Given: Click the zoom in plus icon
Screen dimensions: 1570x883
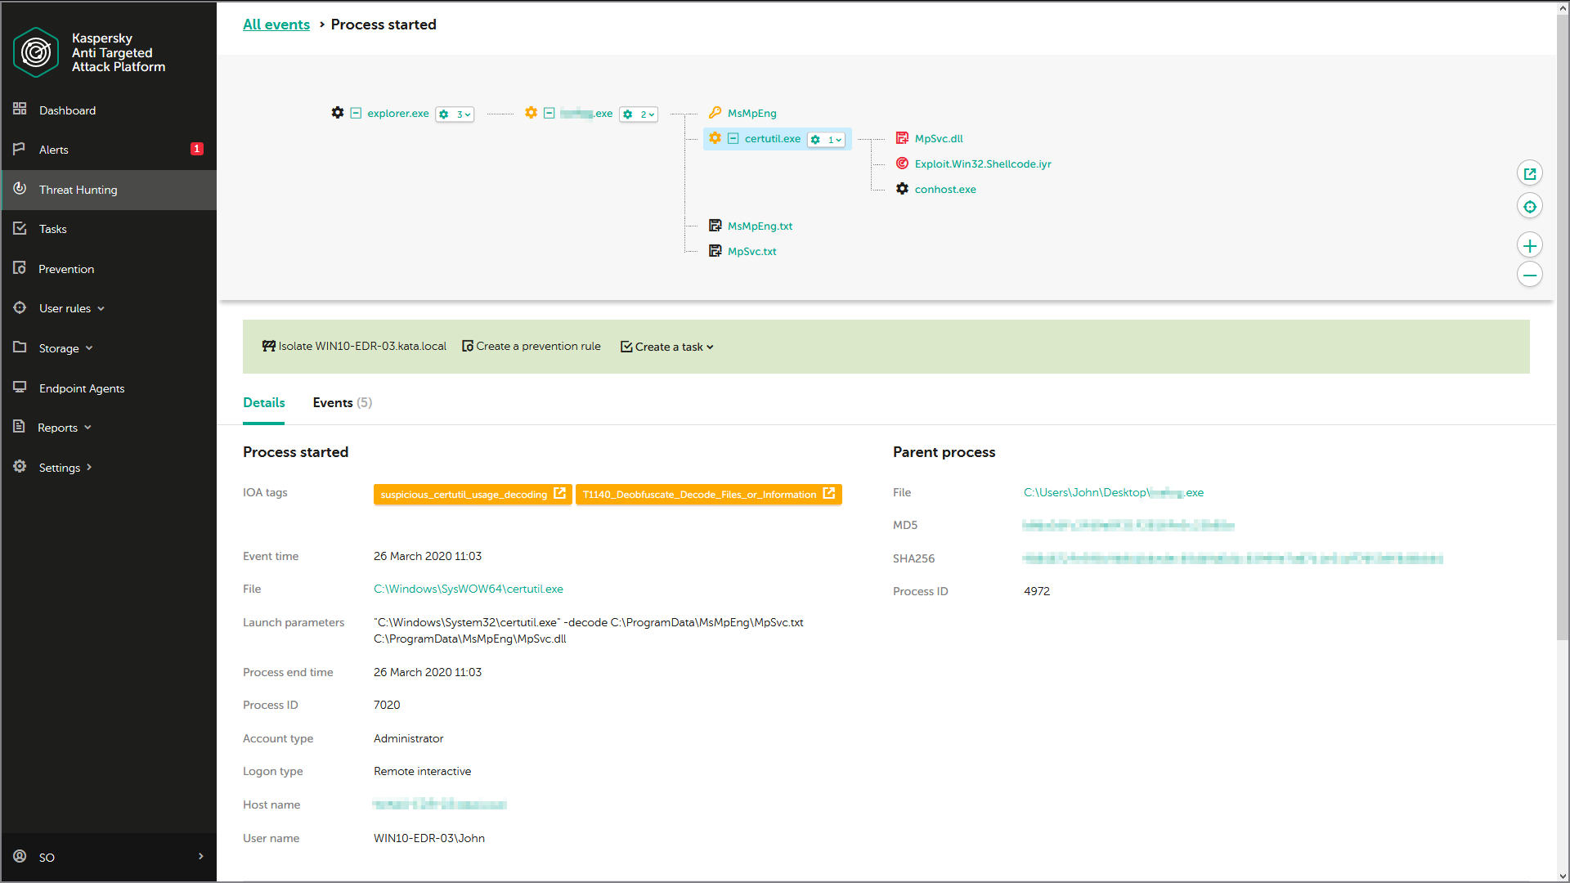Looking at the screenshot, I should [1529, 245].
